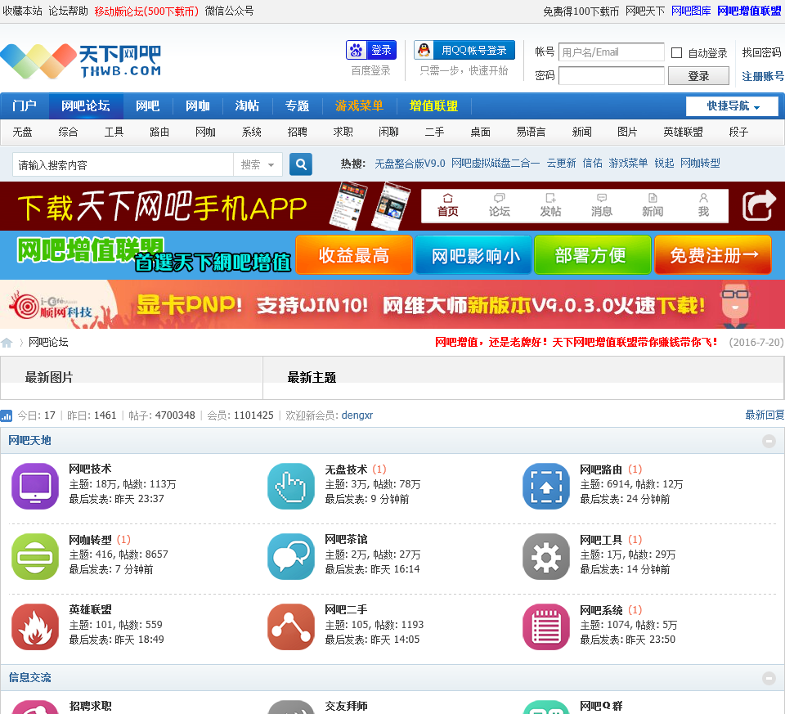Open the 易语言 sub-navigation link
This screenshot has height=714, width=785.
(x=531, y=132)
